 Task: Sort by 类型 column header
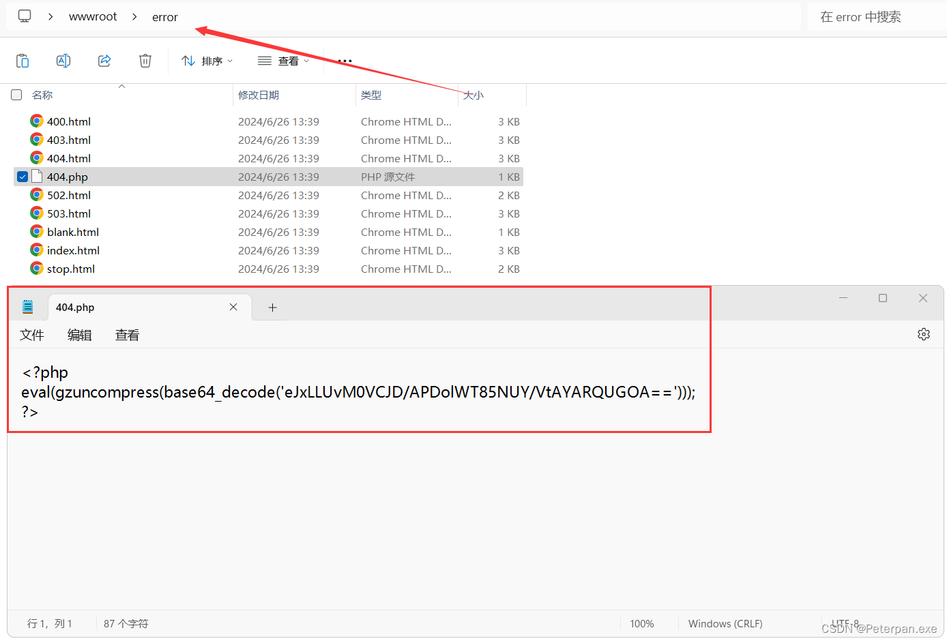pos(371,95)
